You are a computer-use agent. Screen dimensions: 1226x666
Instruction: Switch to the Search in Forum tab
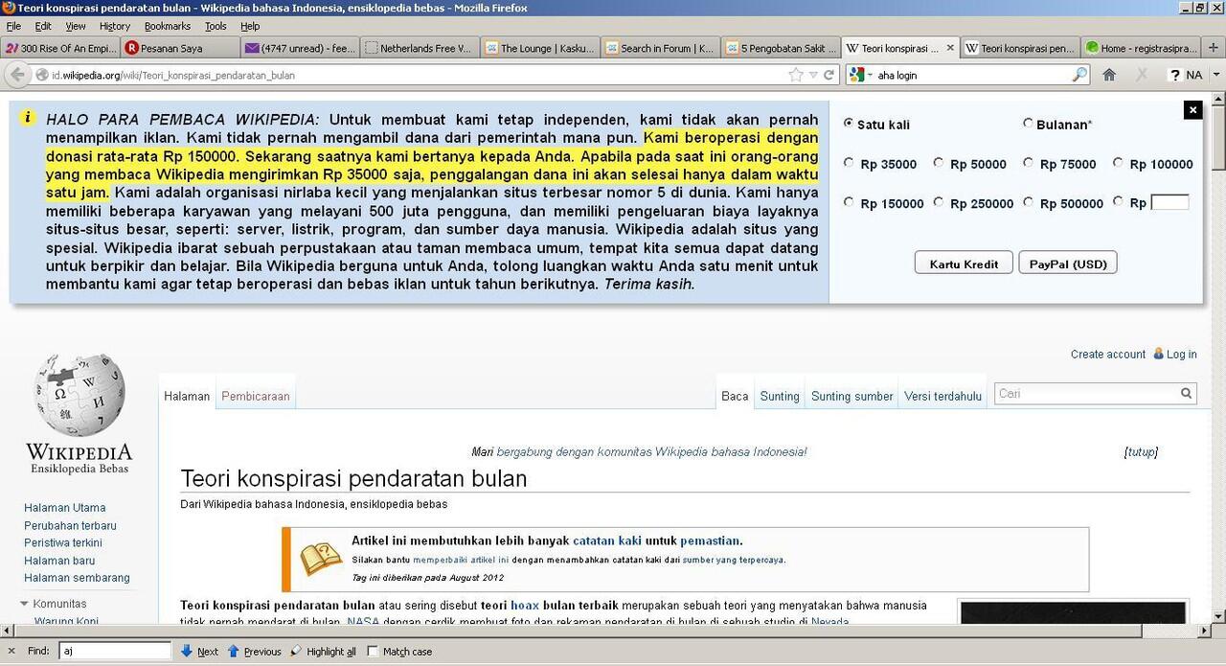pos(659,47)
